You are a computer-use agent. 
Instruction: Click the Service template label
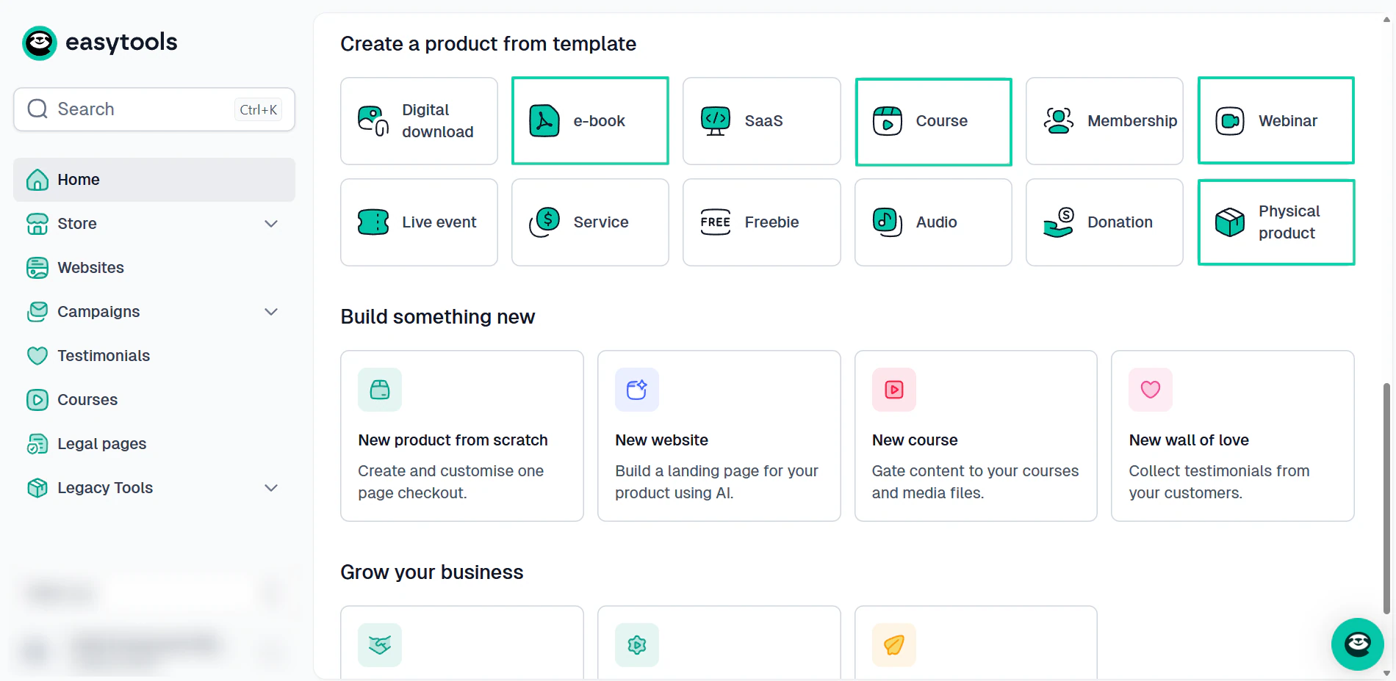(x=601, y=222)
